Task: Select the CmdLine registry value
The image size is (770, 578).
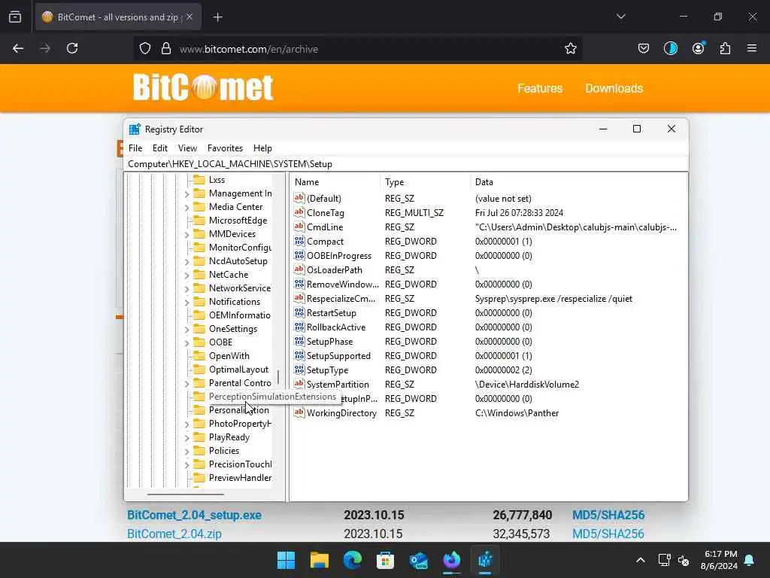Action: tap(325, 227)
